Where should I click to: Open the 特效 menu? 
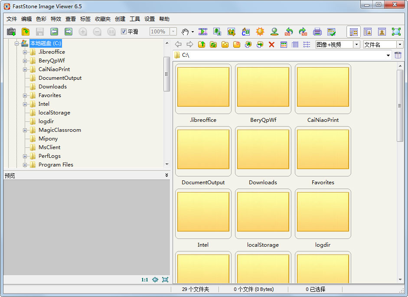click(x=56, y=19)
